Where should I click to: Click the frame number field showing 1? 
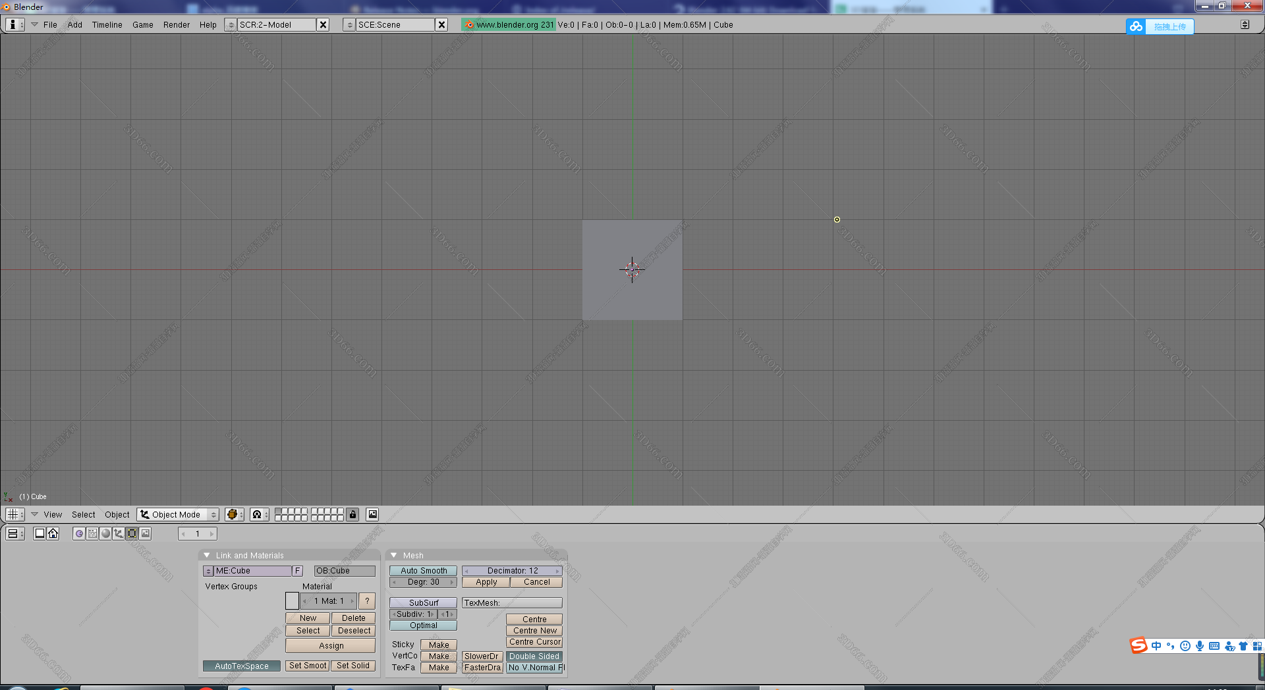click(x=197, y=533)
